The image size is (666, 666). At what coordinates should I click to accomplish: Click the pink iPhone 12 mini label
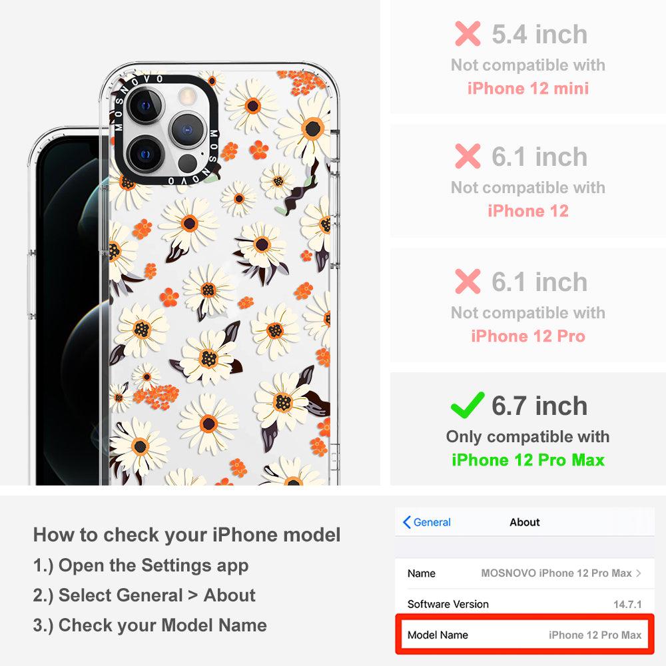[528, 89]
